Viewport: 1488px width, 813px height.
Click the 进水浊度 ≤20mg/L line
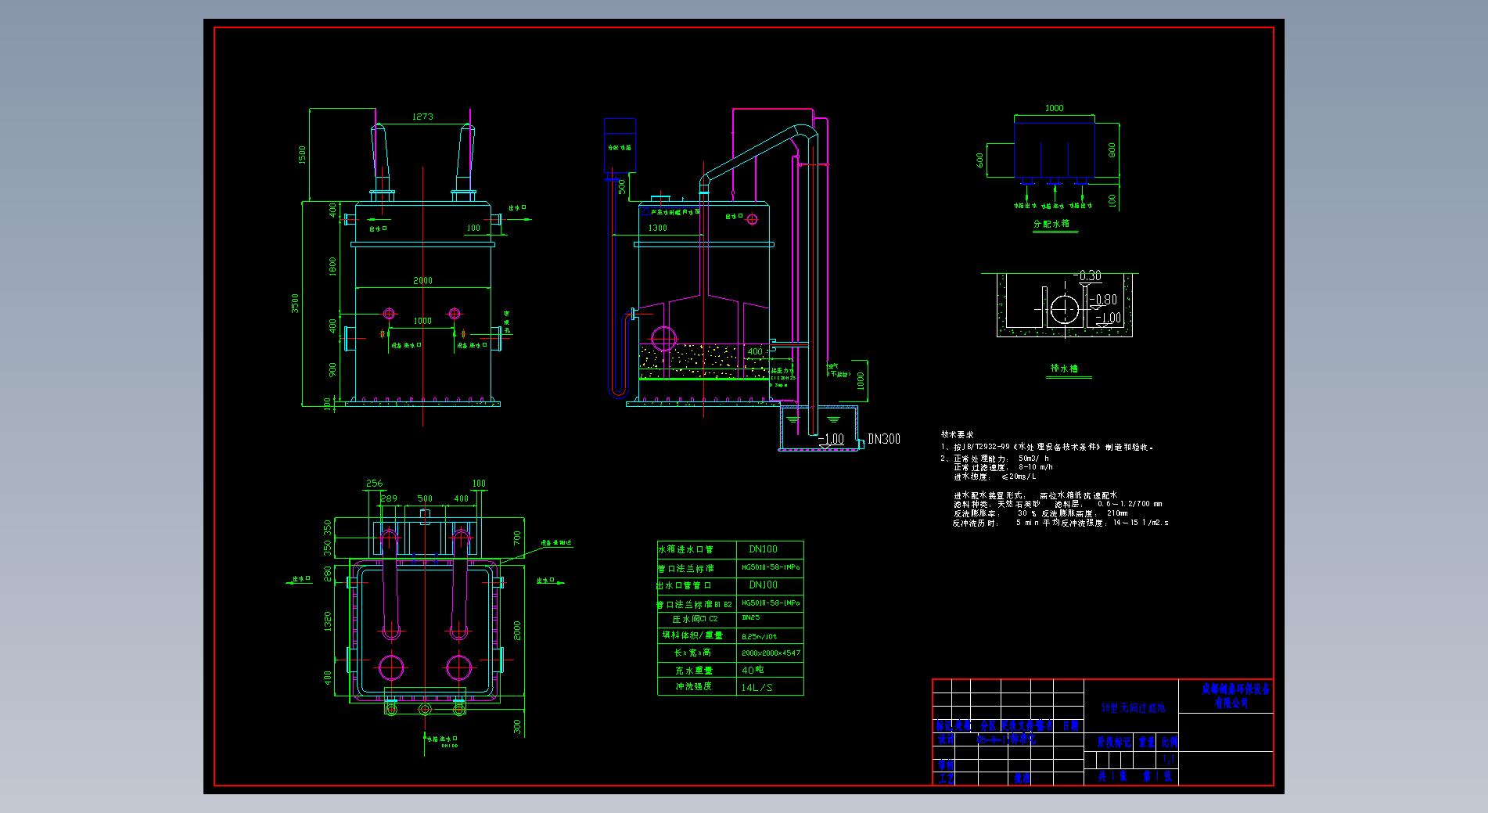995,477
